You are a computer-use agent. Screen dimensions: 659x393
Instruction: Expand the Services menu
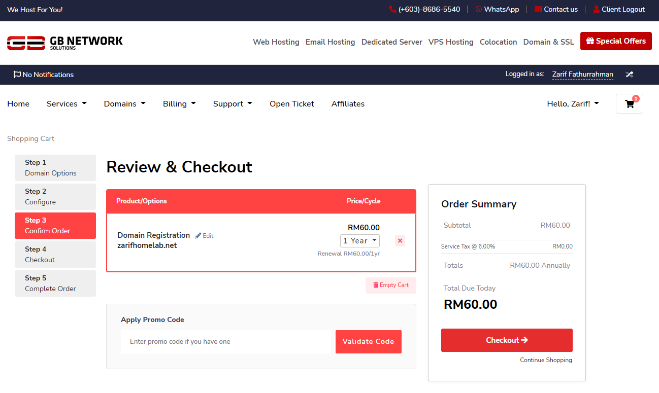(67, 104)
